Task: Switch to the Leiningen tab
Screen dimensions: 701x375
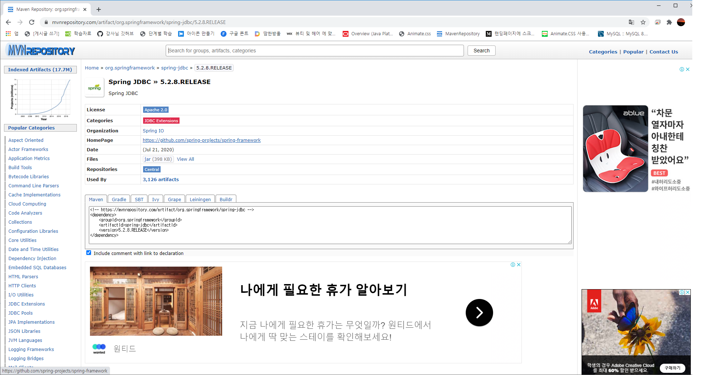Action: click(200, 199)
